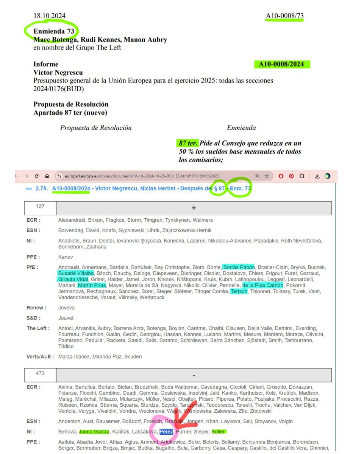Select the name Kanev under PPE
353x454 pixels.
66,257
